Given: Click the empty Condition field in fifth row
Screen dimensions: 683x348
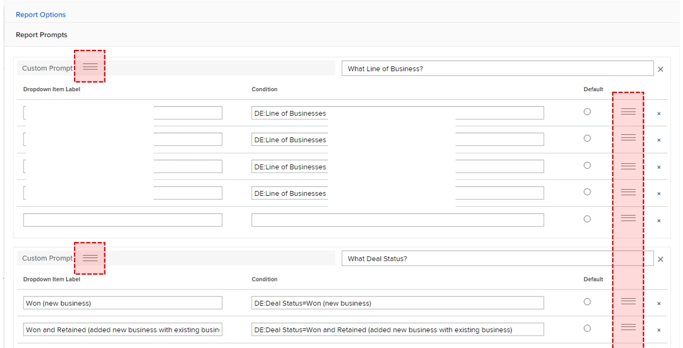Looking at the screenshot, I should point(398,220).
